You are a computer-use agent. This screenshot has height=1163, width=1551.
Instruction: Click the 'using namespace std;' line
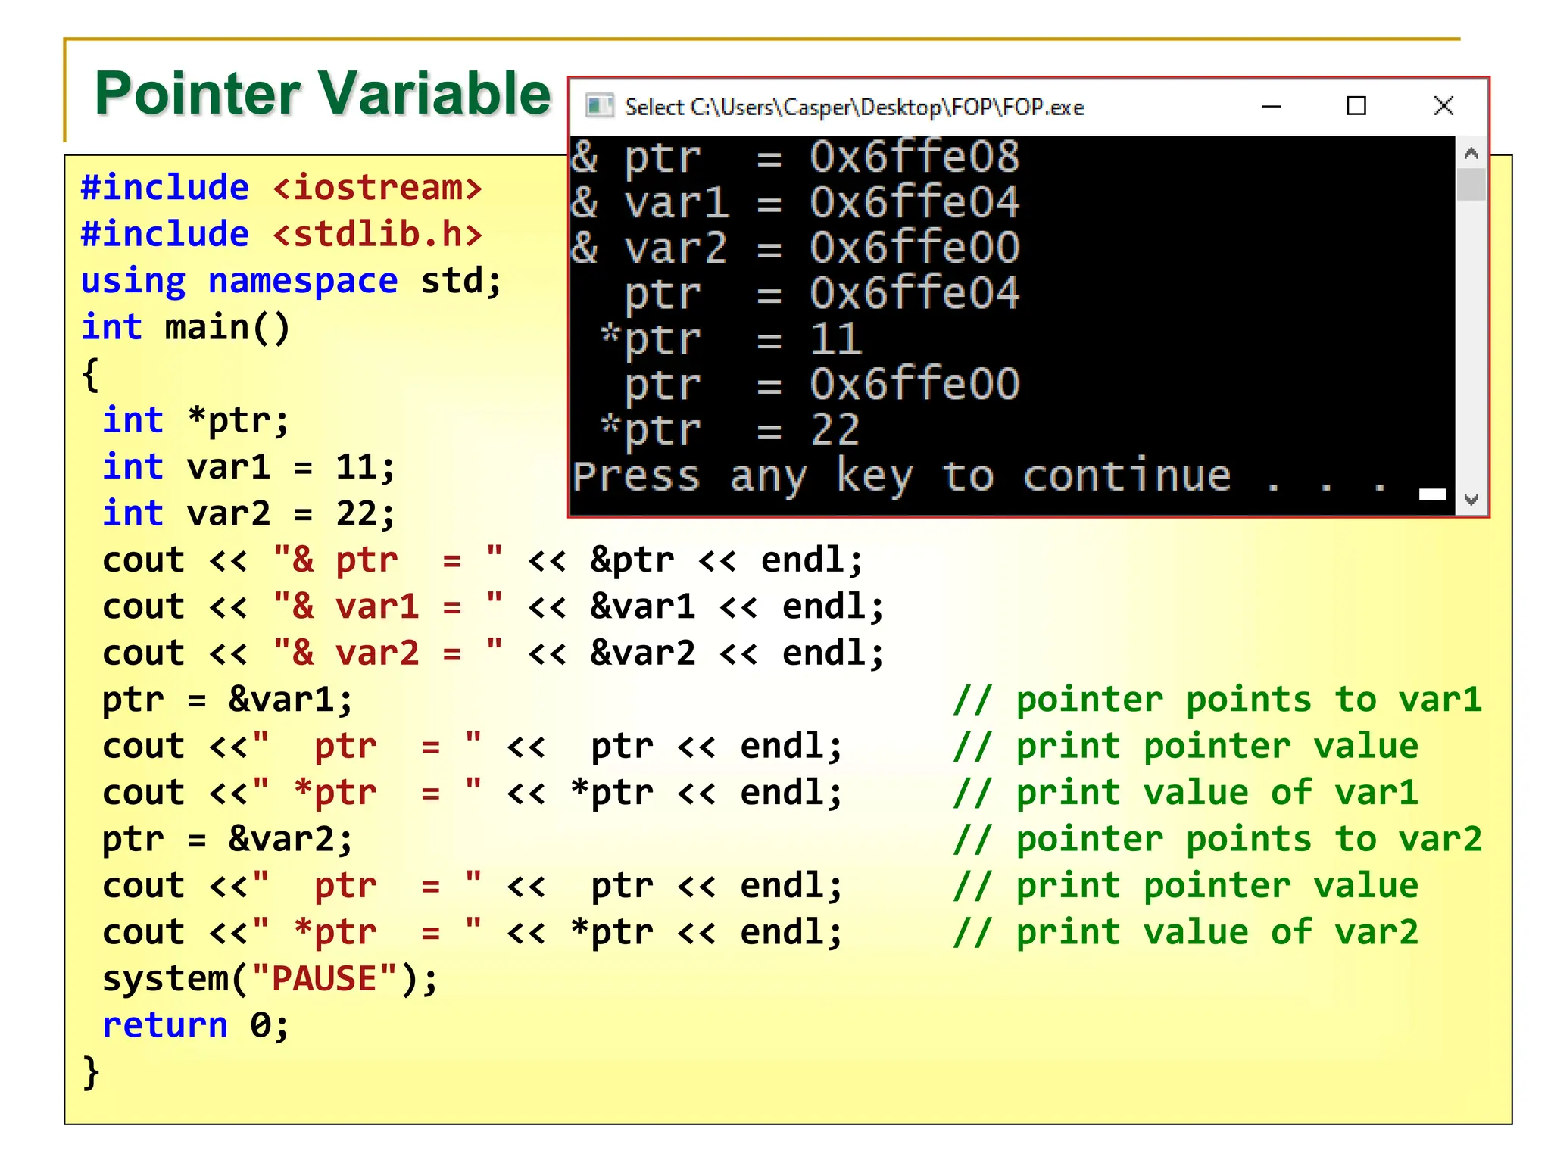click(x=292, y=281)
